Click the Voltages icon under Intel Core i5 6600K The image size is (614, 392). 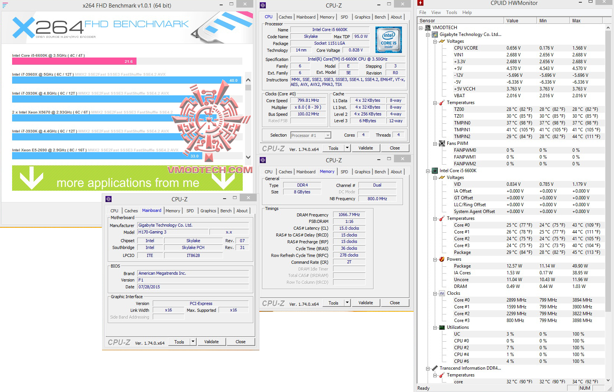[442, 177]
